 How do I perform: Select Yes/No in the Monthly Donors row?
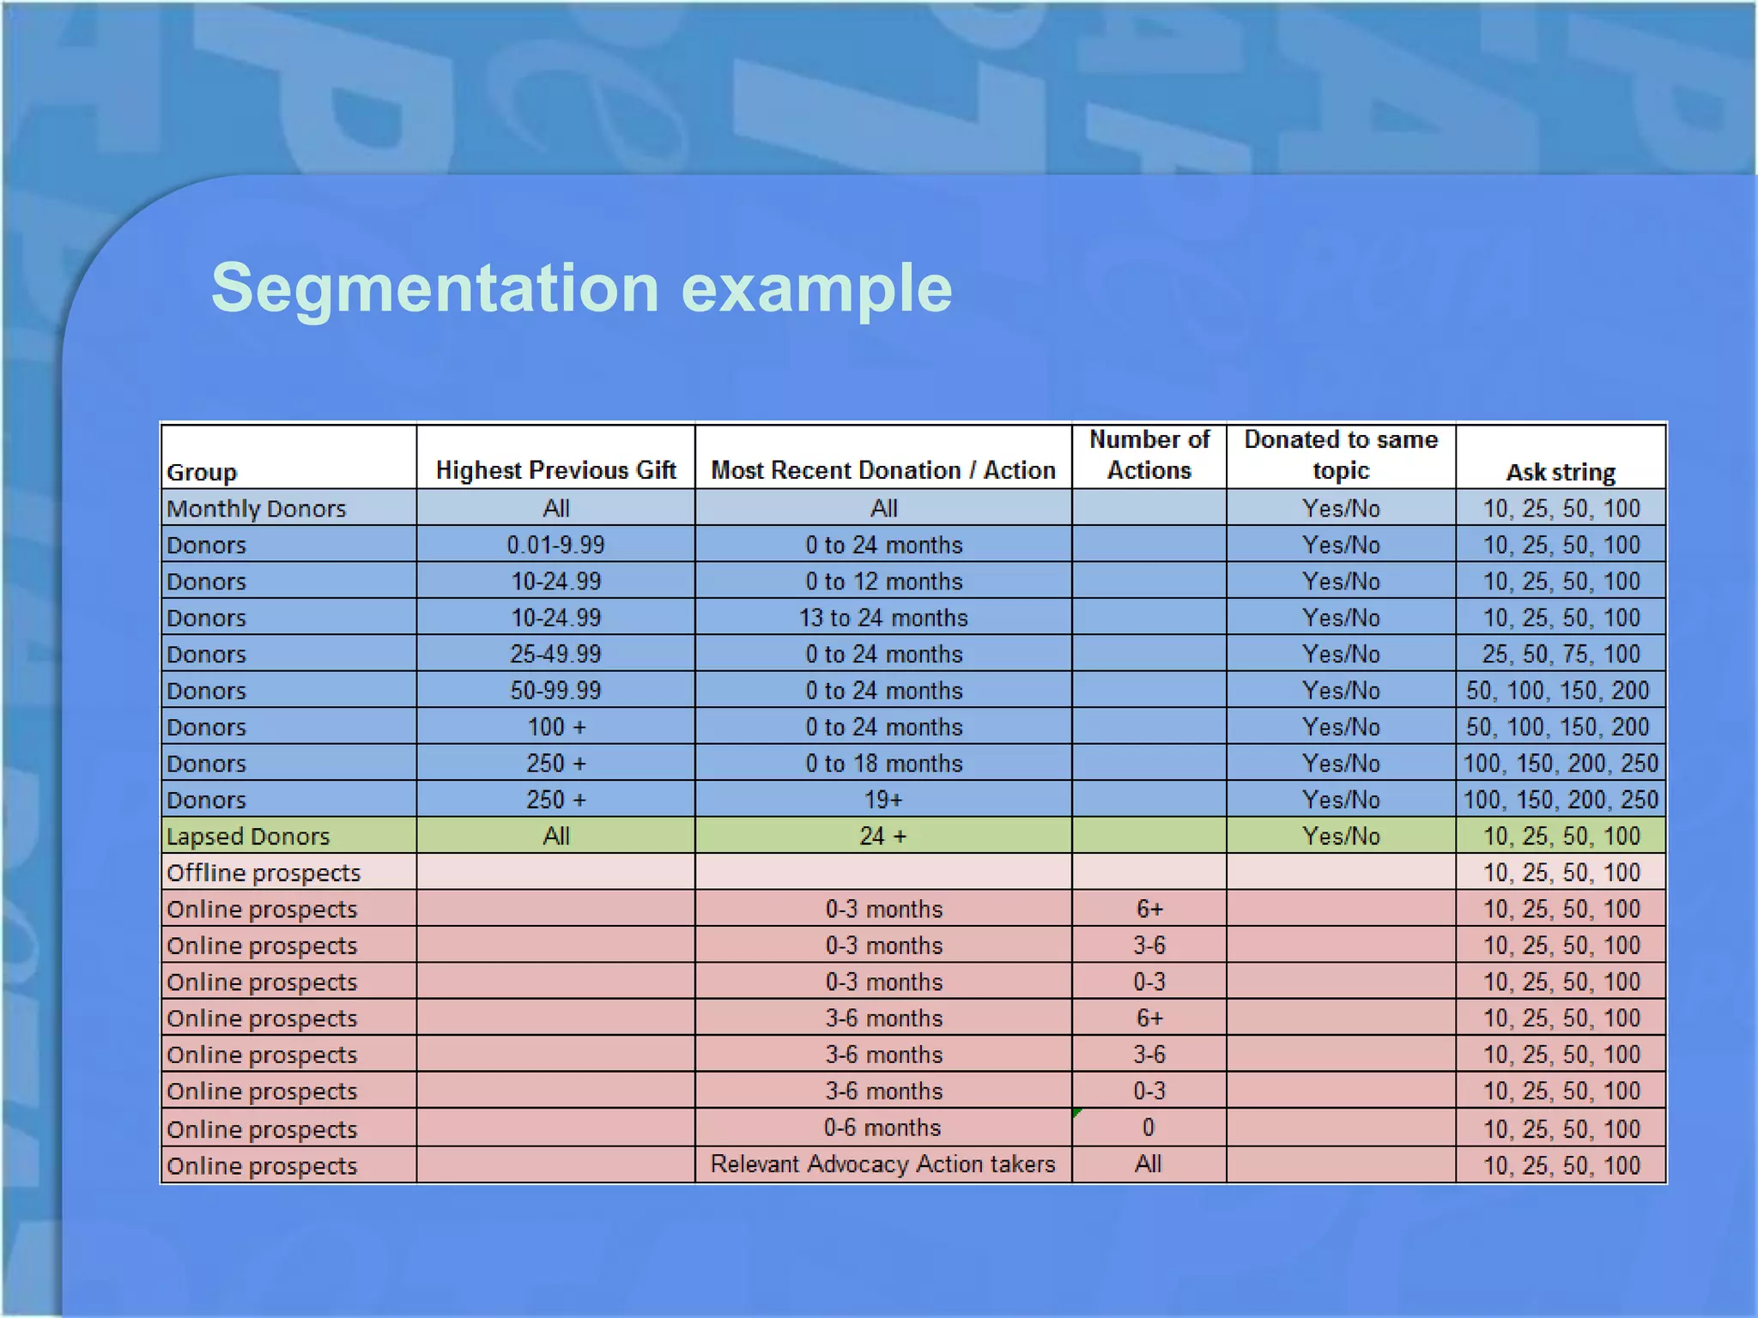point(1341,509)
